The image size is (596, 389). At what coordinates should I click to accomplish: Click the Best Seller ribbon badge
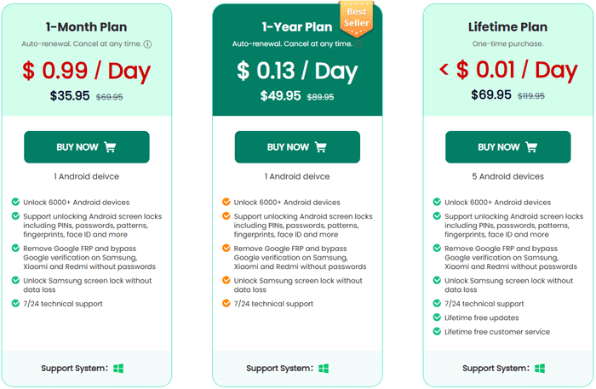tap(356, 18)
